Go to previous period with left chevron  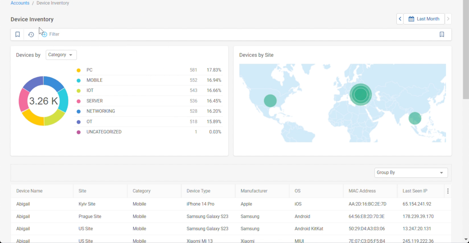(x=400, y=19)
